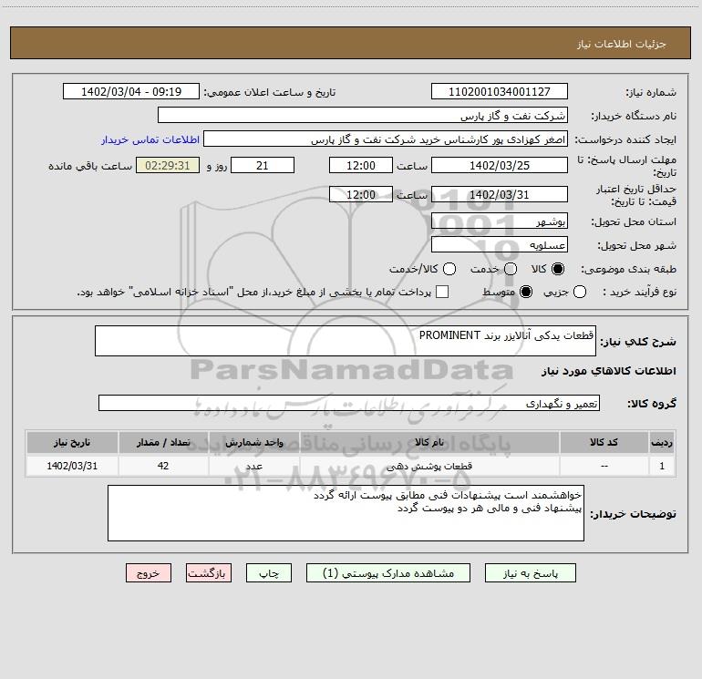Click the row number cell 1
This screenshot has width=702, height=679.
pyautogui.click(x=662, y=466)
